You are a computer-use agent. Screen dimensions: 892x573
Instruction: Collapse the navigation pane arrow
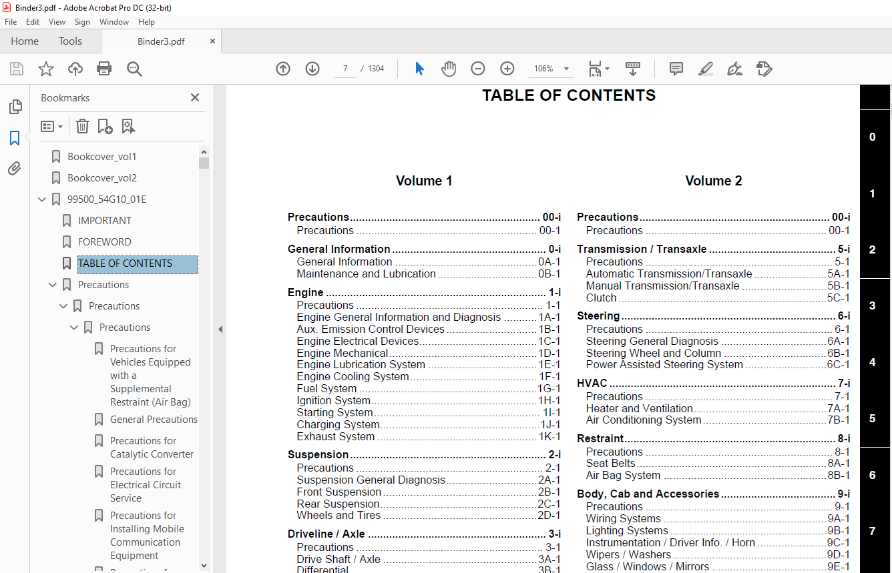point(220,329)
